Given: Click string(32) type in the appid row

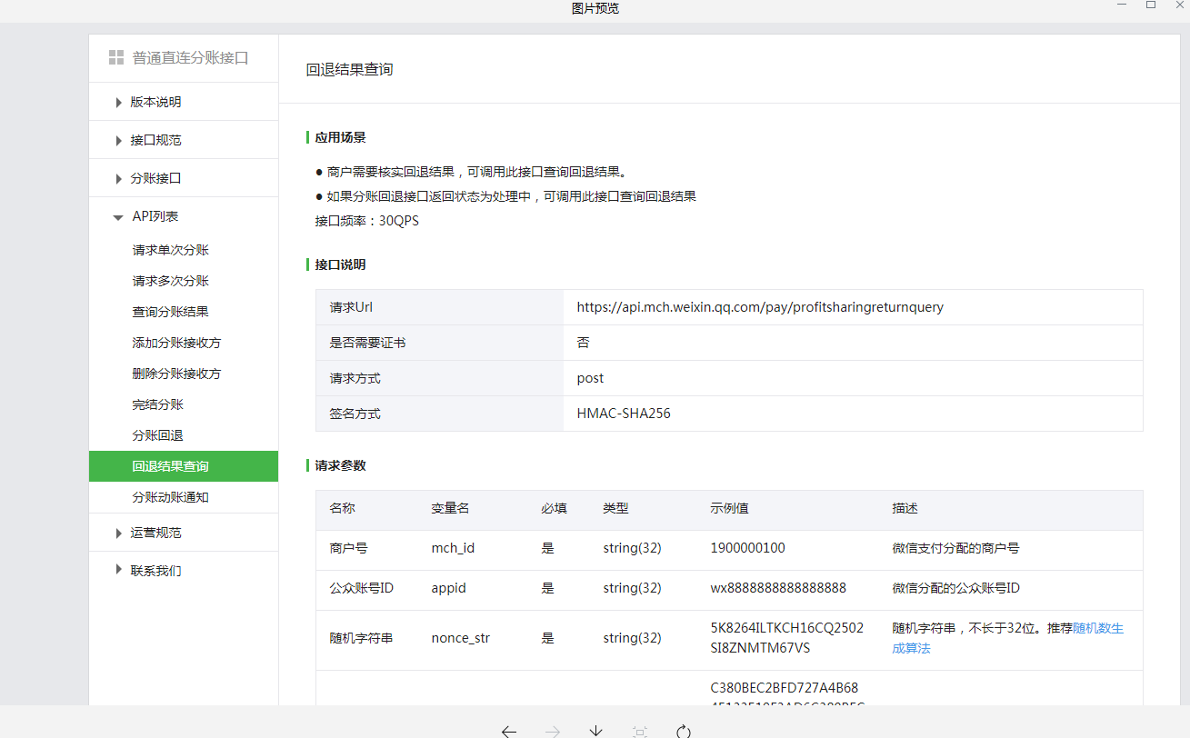Looking at the screenshot, I should point(632,588).
